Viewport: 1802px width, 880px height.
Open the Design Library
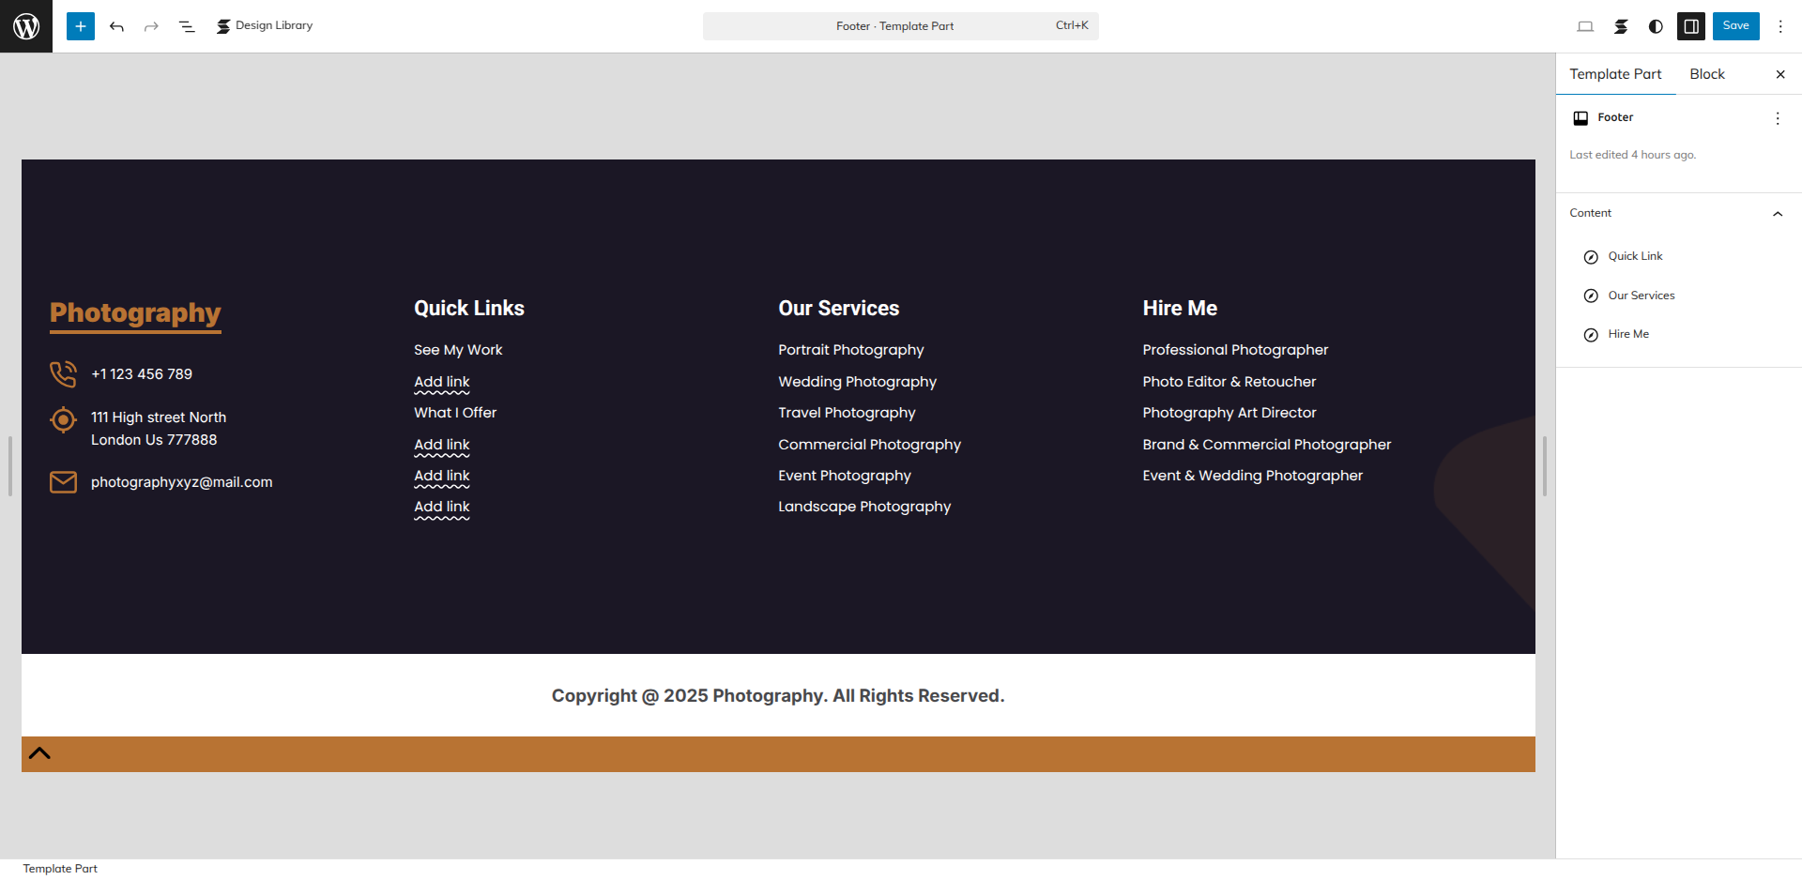pyautogui.click(x=265, y=26)
